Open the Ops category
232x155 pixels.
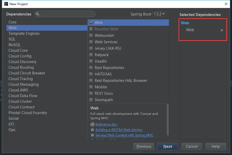click(47, 130)
